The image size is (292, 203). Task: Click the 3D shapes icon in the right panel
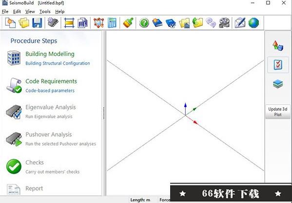click(278, 46)
